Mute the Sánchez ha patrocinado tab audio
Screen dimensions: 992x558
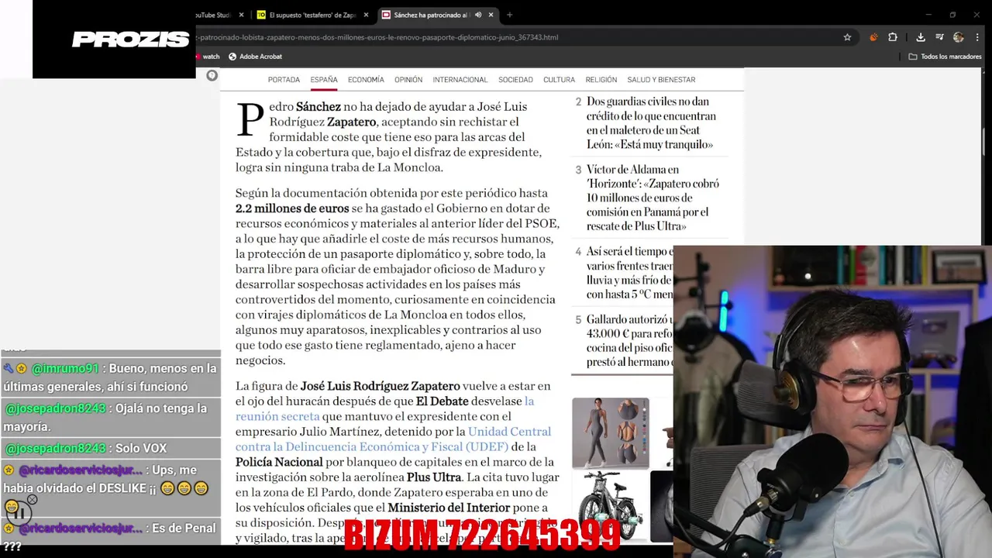tap(478, 15)
